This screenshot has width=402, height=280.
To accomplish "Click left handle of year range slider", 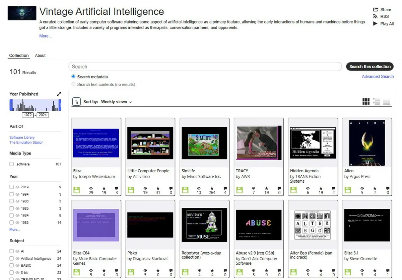I will pyautogui.click(x=11, y=105).
